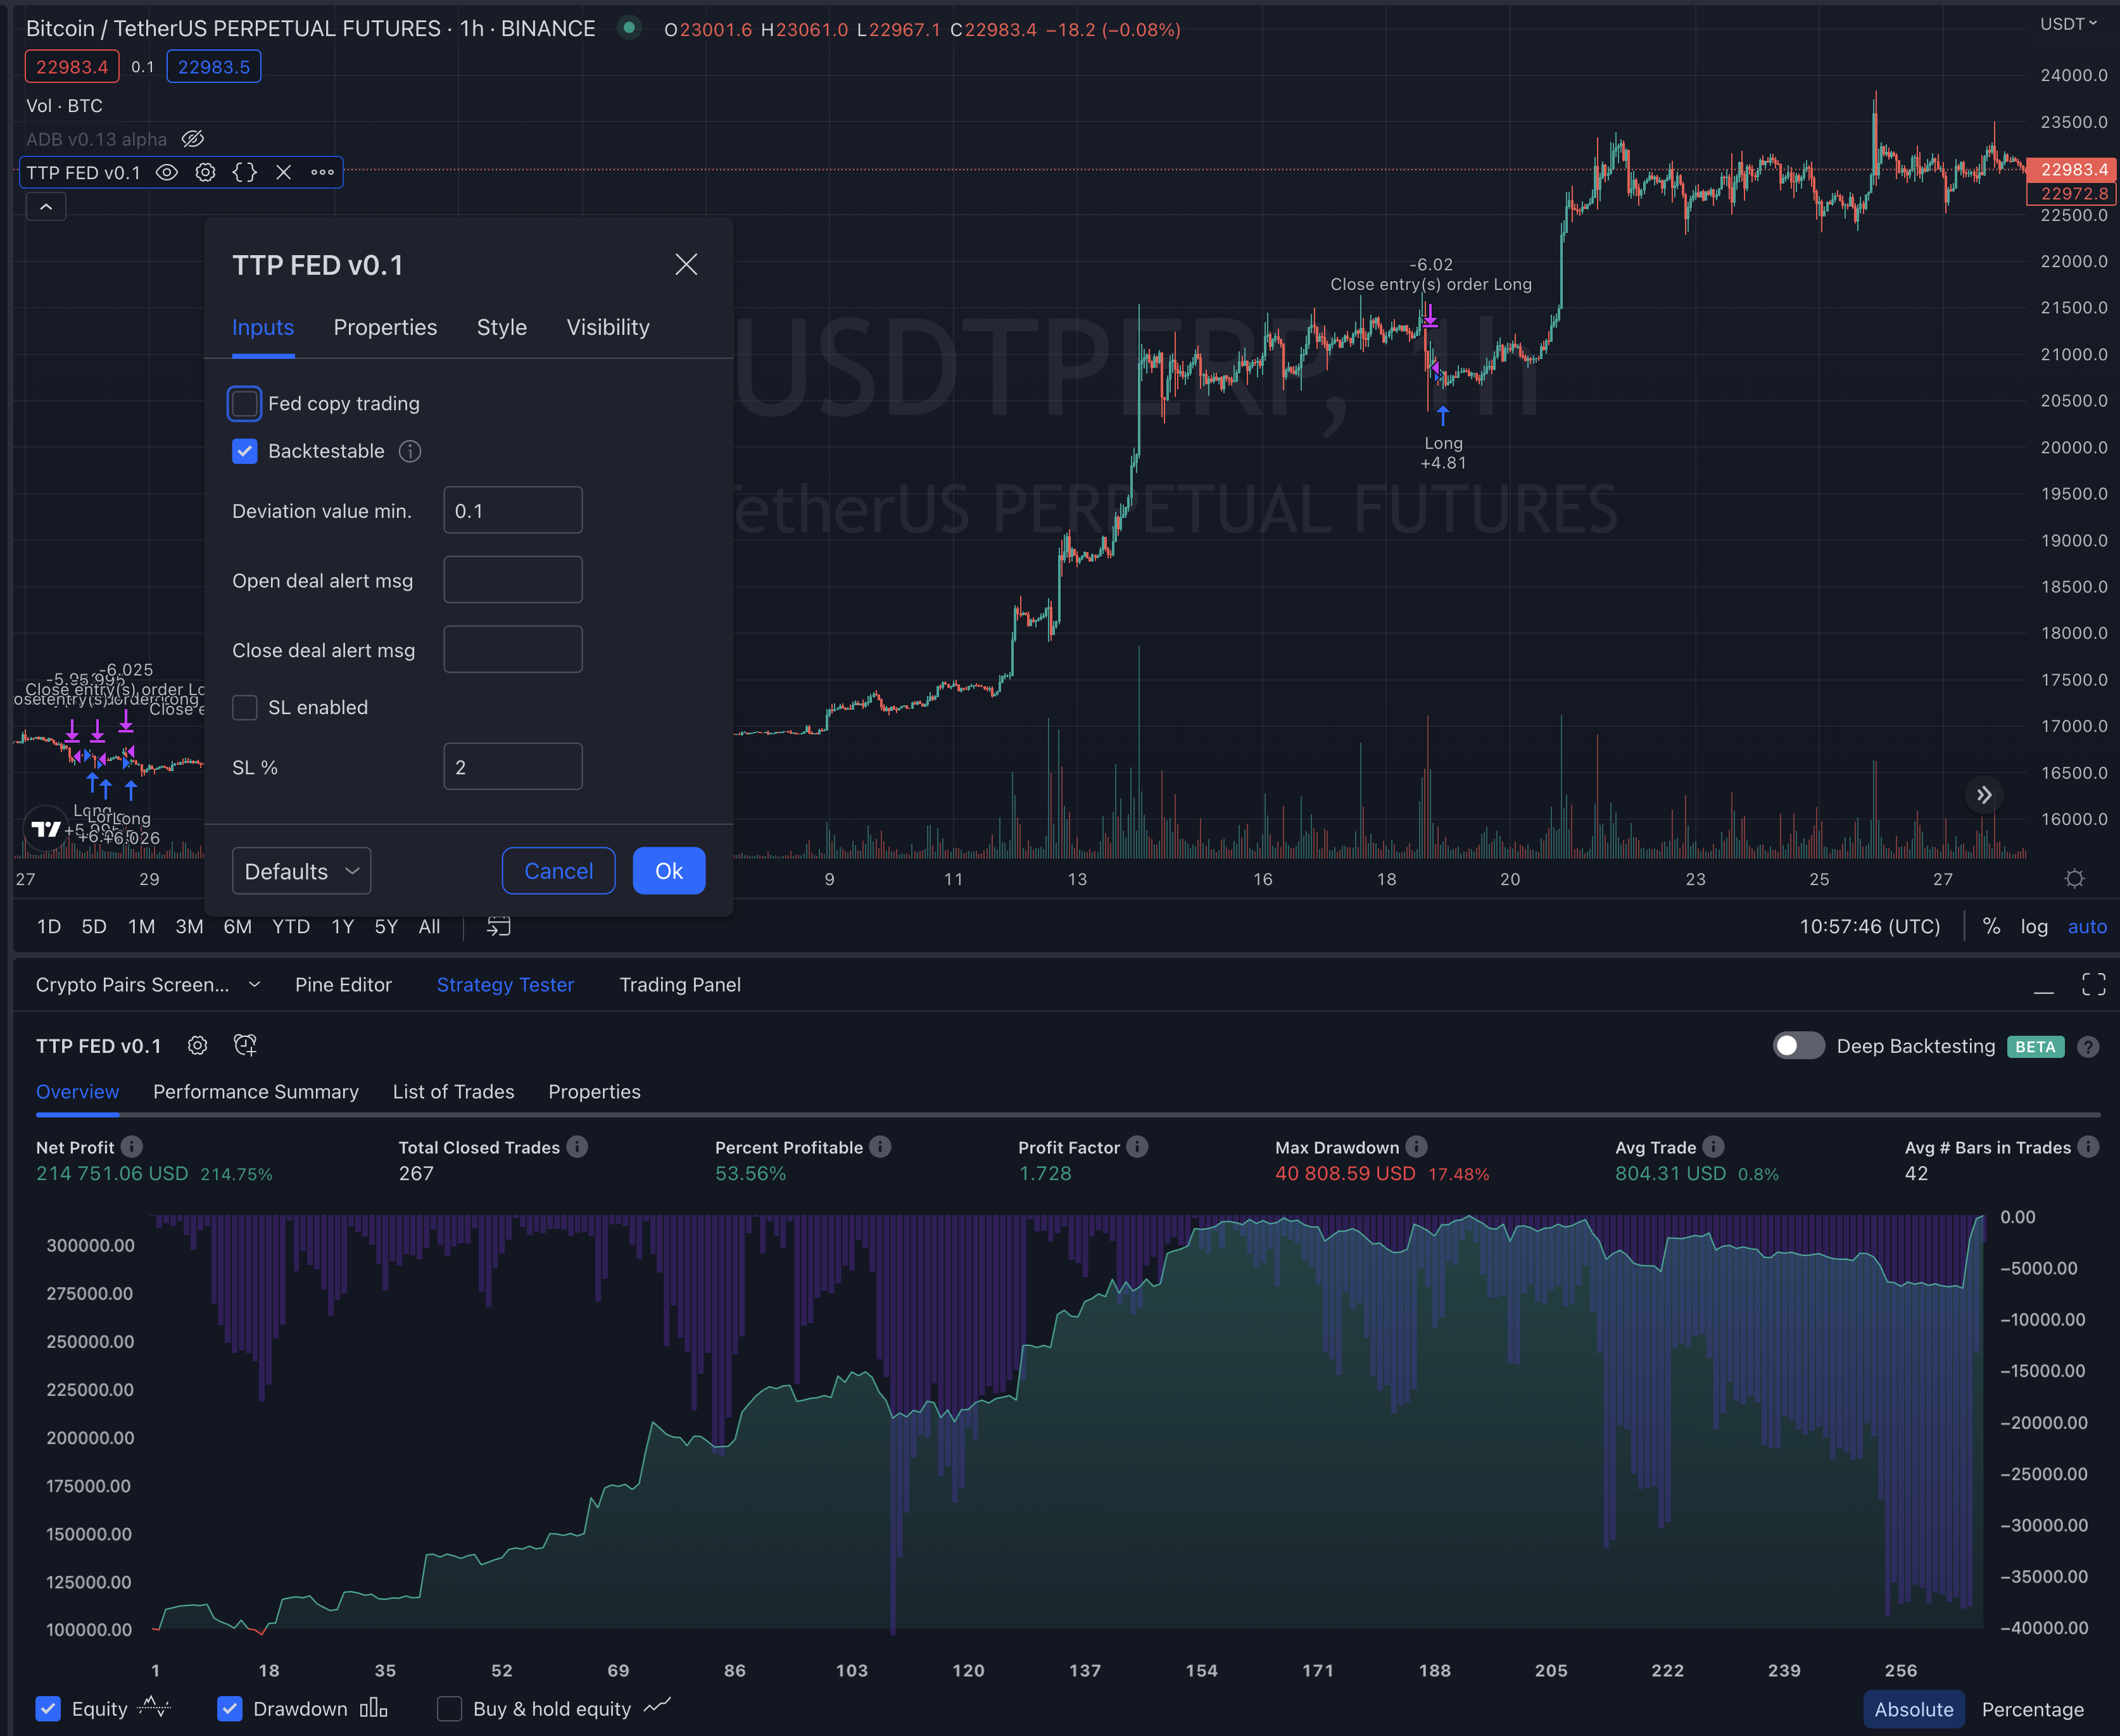Show Max Drawdown info icon

(1416, 1147)
